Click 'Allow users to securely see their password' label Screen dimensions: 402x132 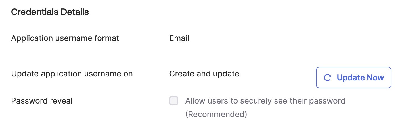tap(265, 101)
